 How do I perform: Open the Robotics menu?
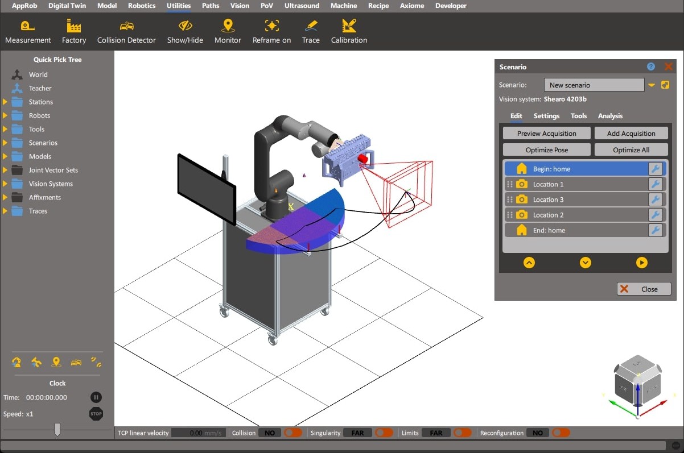click(x=142, y=6)
